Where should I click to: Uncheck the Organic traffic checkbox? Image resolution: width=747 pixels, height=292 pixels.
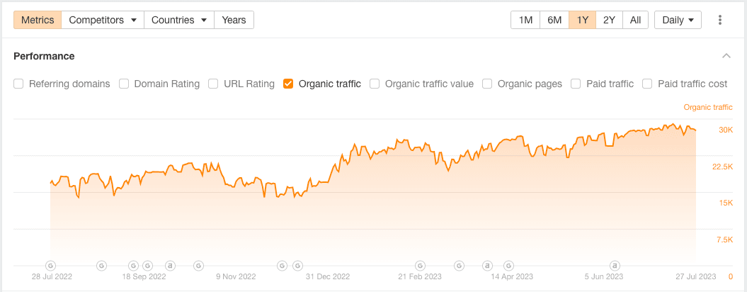coord(288,84)
